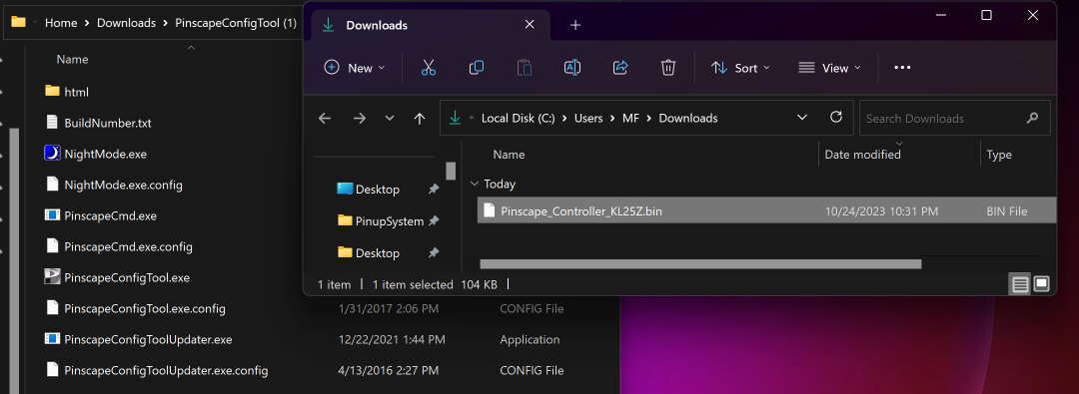Click the Desktop icon with blue monitor

[x=345, y=189]
